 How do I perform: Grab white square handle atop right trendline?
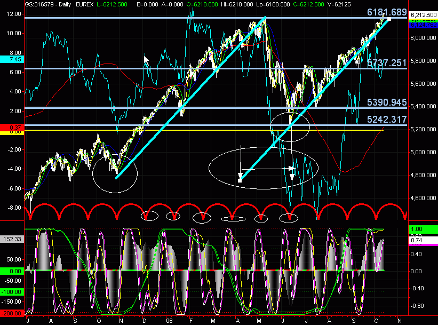tap(389, 19)
